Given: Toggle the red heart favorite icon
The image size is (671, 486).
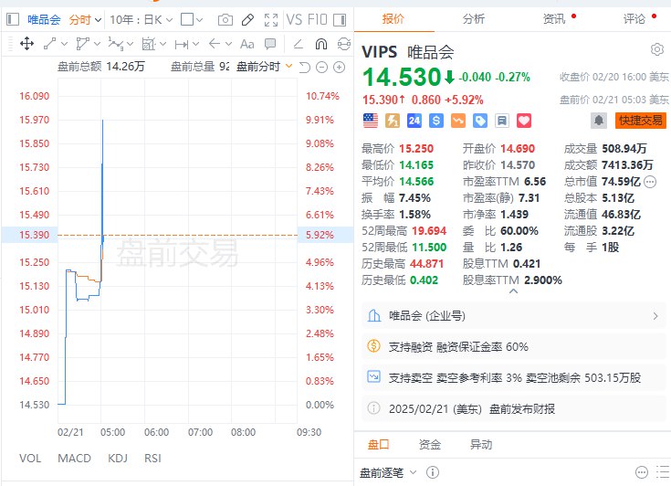Looking at the screenshot, I should [524, 121].
